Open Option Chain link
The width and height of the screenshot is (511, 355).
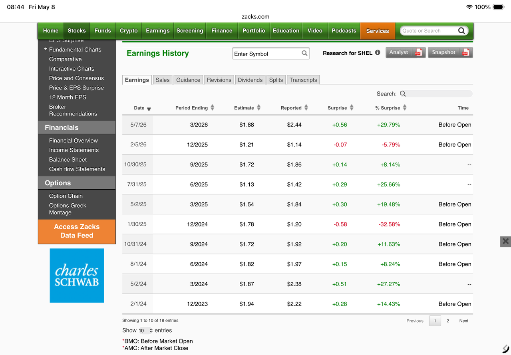[66, 196]
